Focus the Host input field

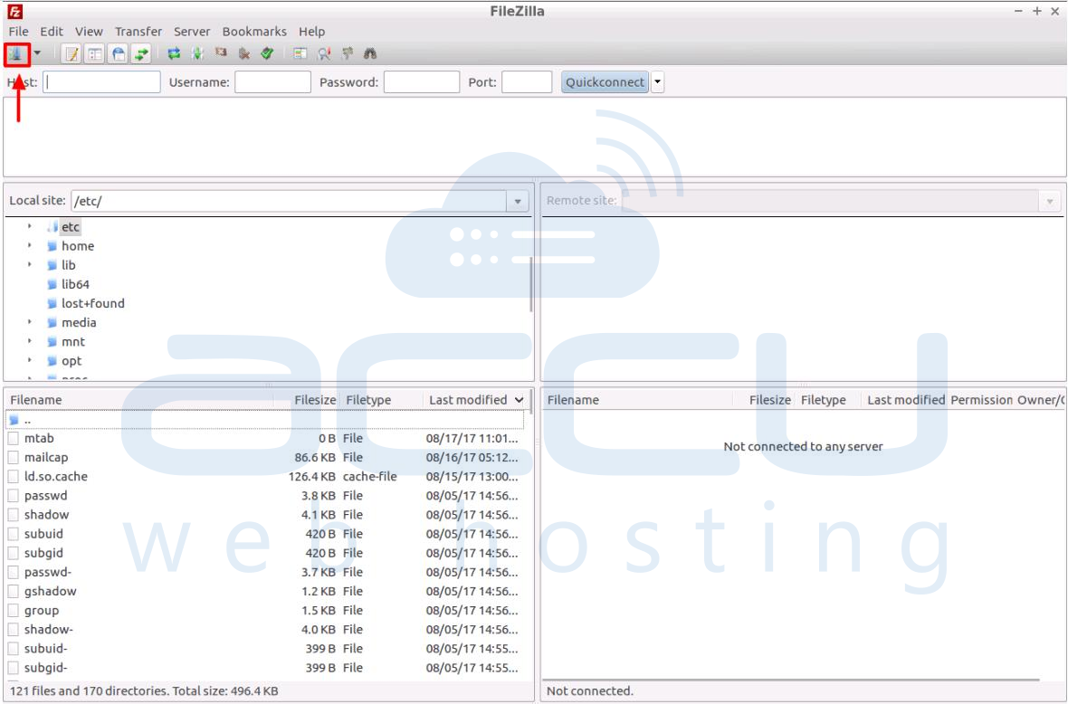[101, 82]
